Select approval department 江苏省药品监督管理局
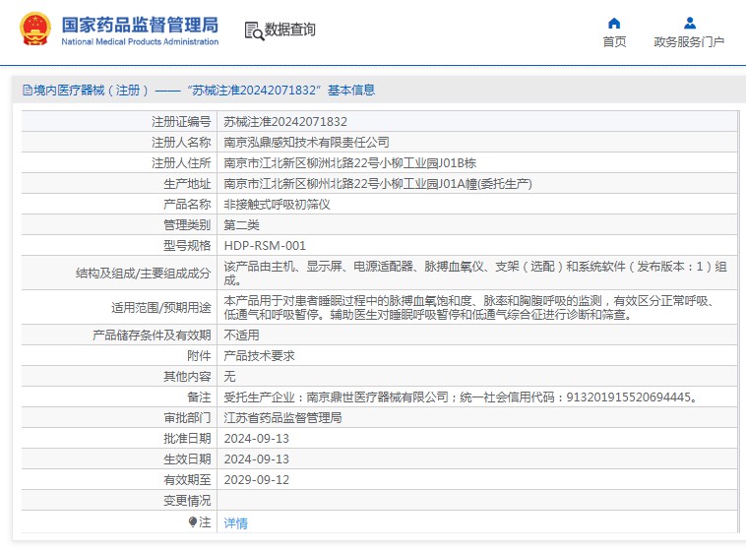Screen dimensions: 746x550 [x=283, y=418]
